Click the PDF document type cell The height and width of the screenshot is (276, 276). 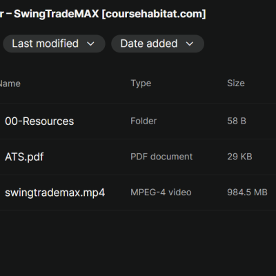161,157
